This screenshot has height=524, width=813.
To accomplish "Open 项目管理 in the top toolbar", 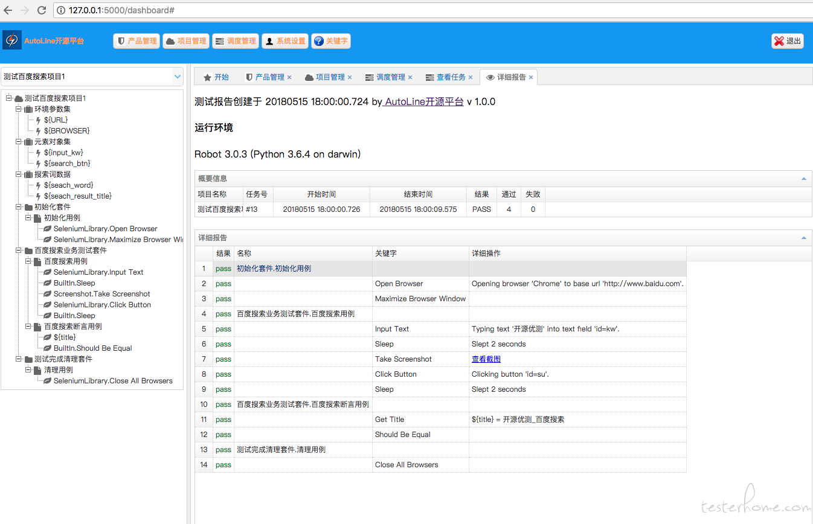I will point(186,41).
